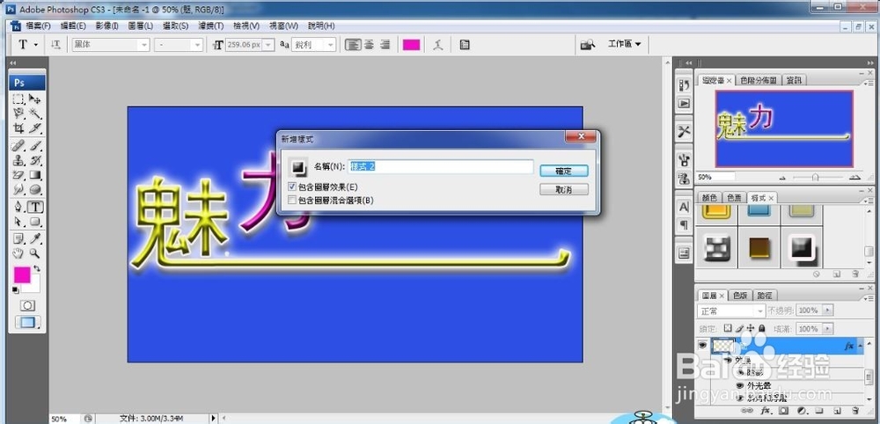Select the Move tool
Screen dimensions: 880x424
(35, 99)
